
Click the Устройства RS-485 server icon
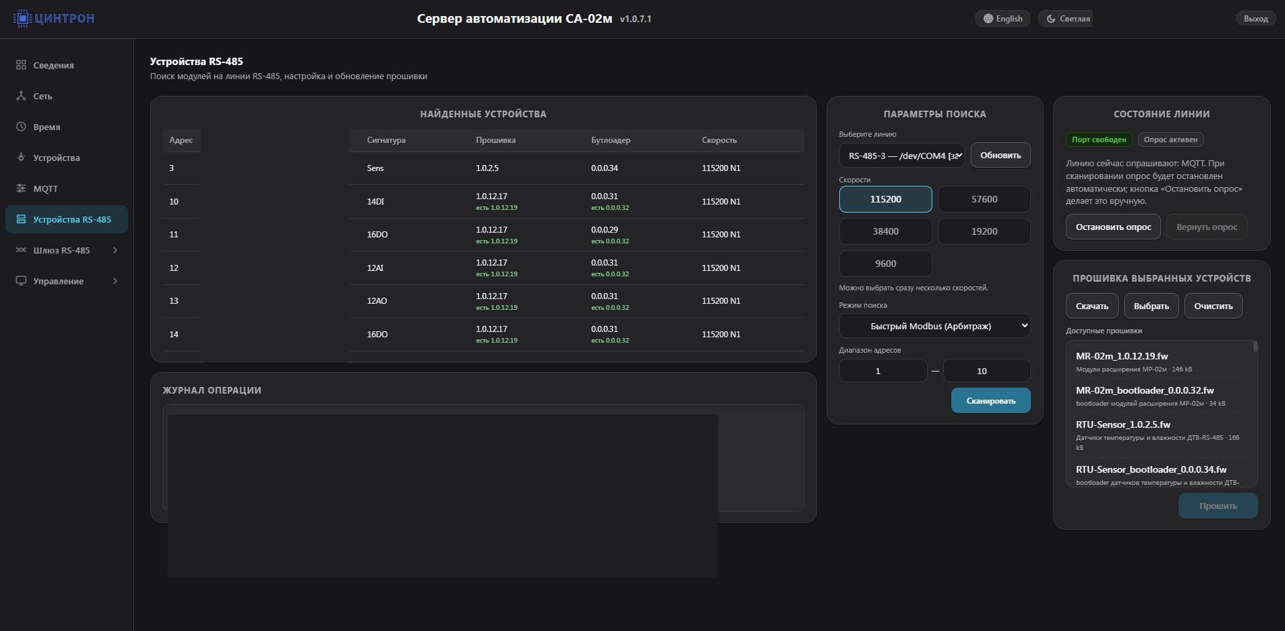21,219
